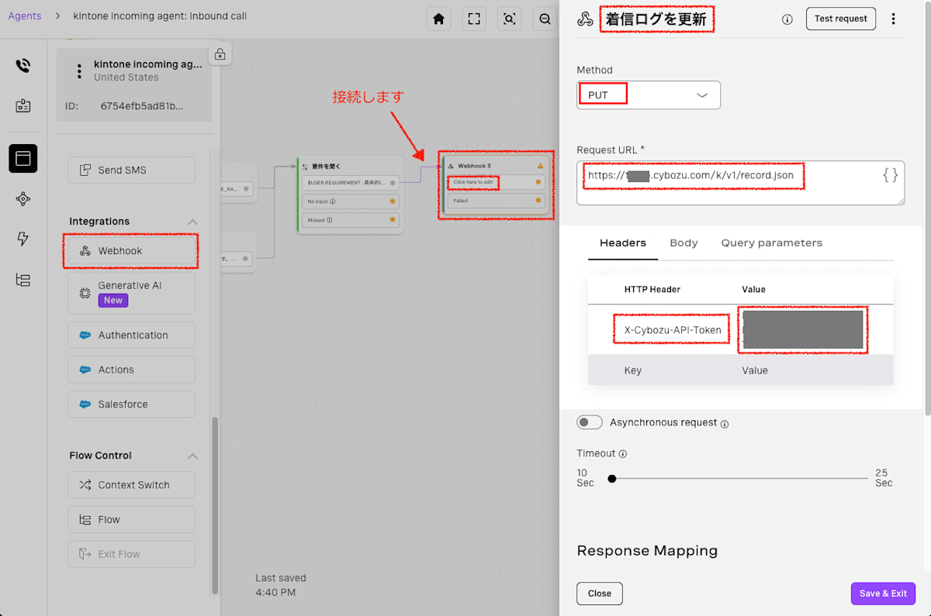The image size is (931, 616).
Task: Switch to Query parameters tab
Action: 772,243
